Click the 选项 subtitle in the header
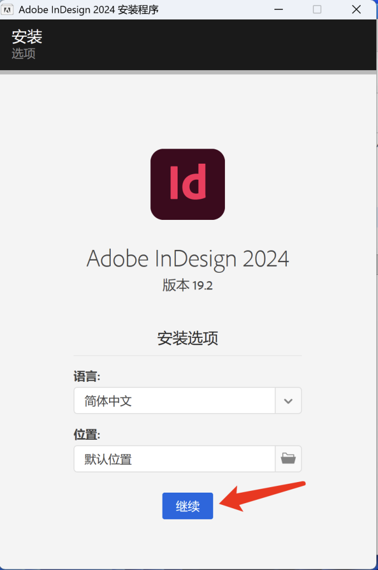378x570 pixels. pos(23,53)
